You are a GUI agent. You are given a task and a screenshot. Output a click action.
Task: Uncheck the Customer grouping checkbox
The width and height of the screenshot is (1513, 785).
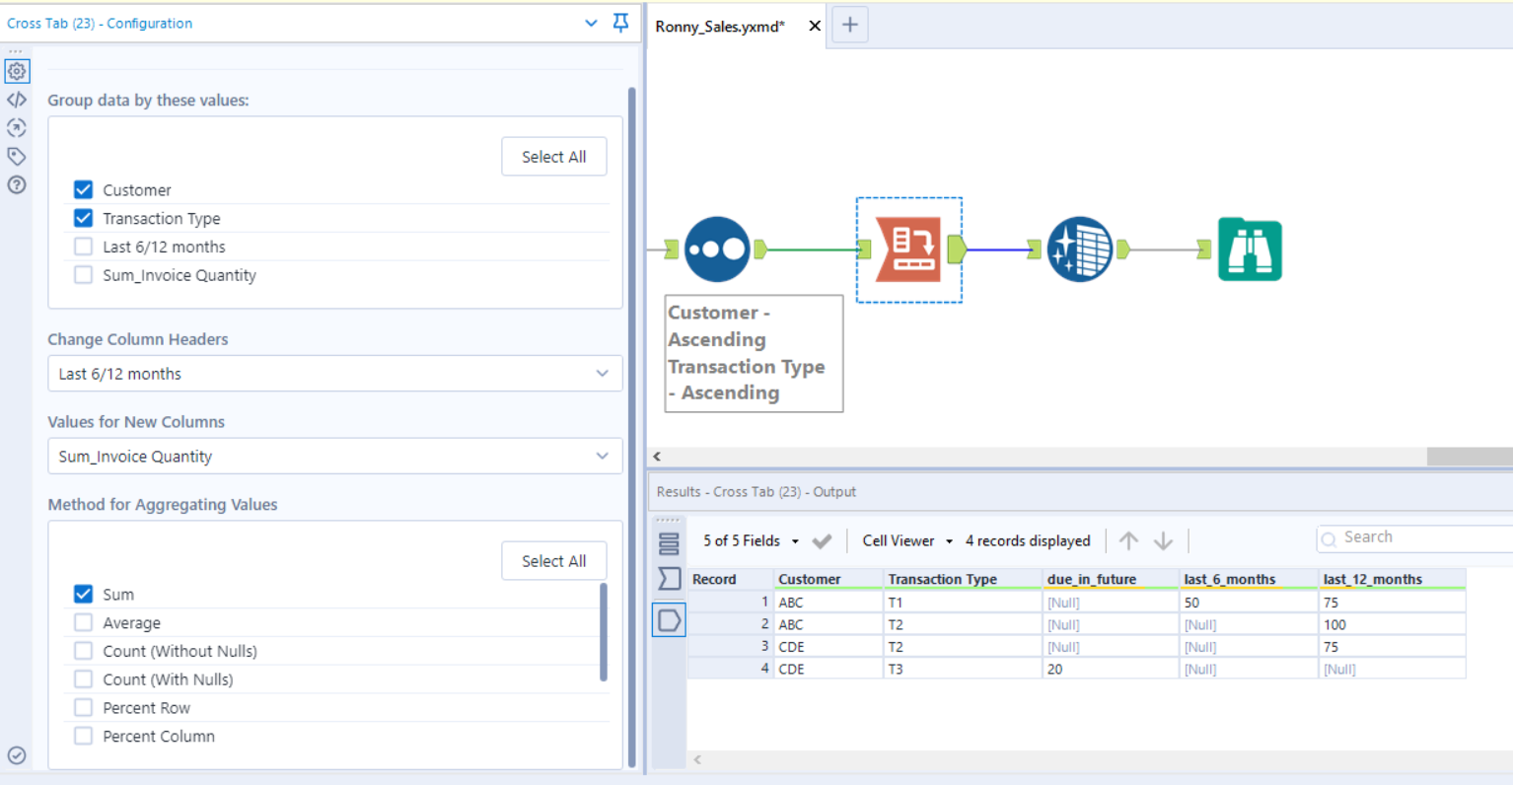(x=83, y=189)
